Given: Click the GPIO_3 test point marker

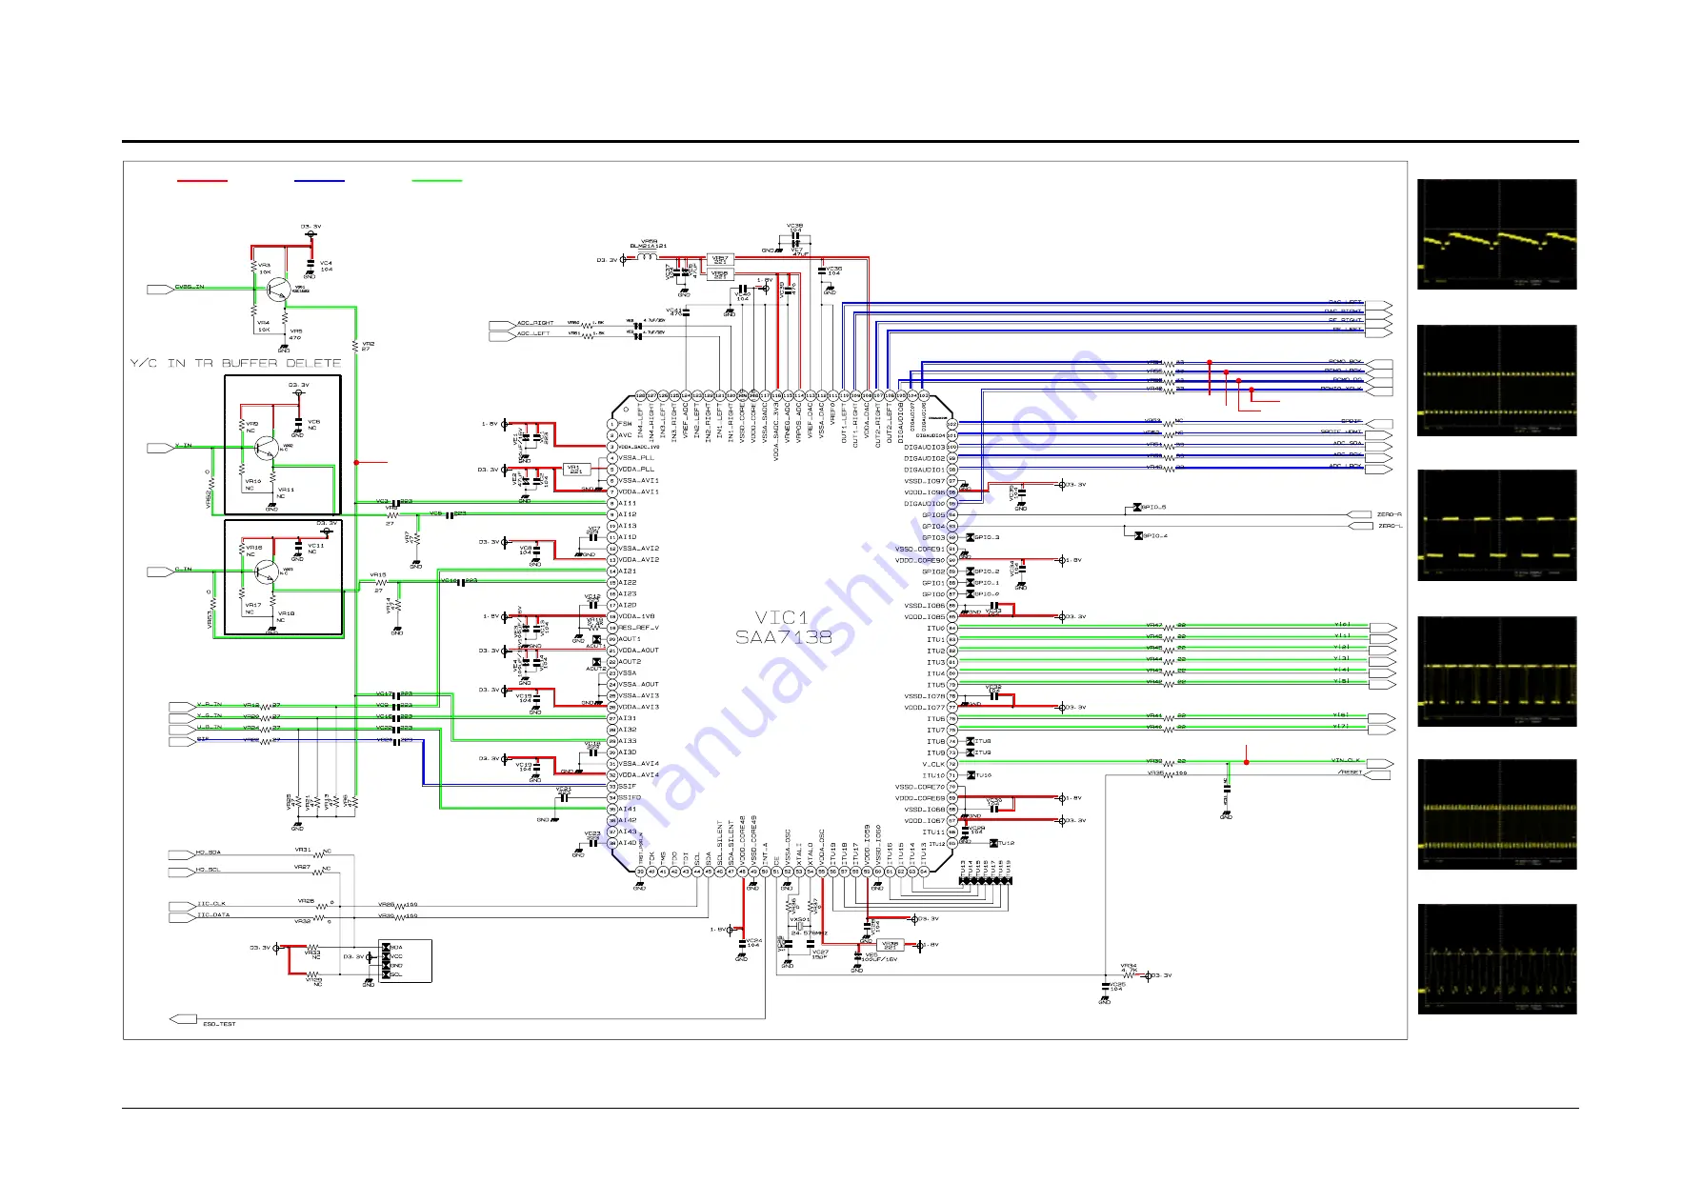Looking at the screenshot, I should point(970,538).
